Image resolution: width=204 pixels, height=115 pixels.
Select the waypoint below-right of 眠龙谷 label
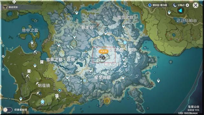point(106,33)
